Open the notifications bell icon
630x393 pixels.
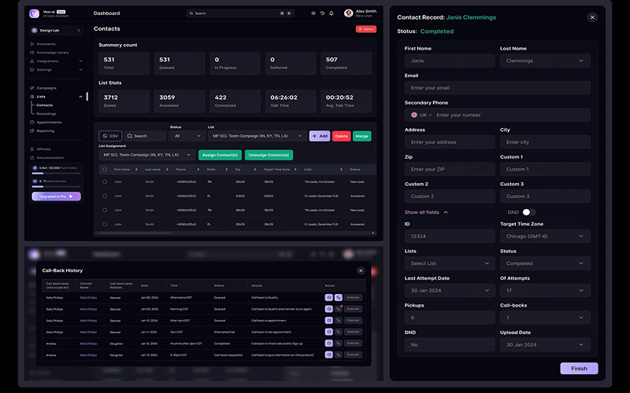[x=332, y=13]
